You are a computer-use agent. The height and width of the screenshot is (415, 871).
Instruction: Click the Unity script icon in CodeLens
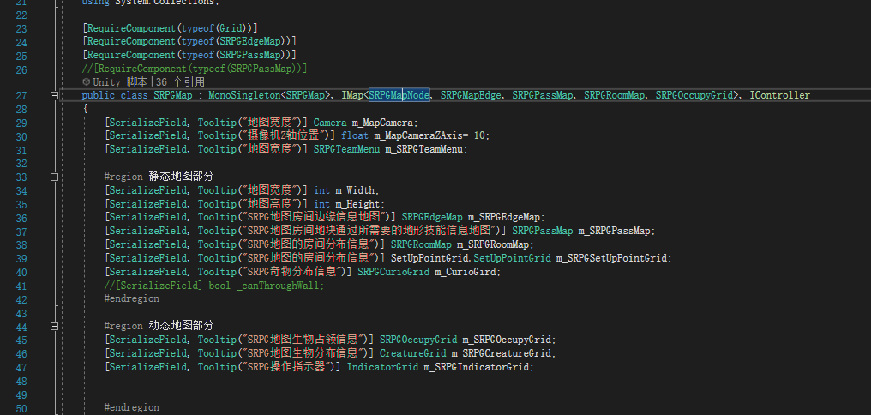(87, 81)
